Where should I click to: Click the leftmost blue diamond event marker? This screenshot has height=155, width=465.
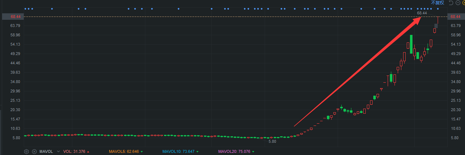25,9
